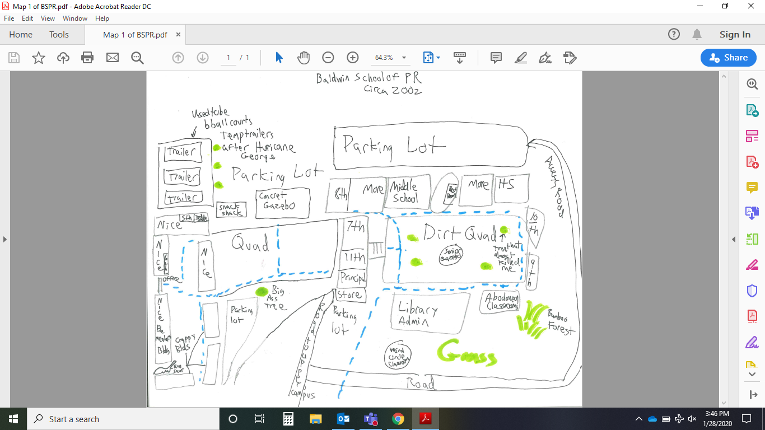
Task: Open the notifications bell
Action: [697, 35]
